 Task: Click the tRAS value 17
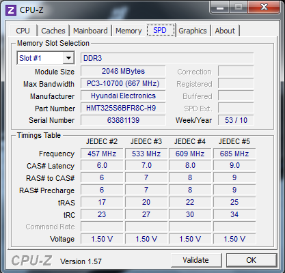coord(102,202)
